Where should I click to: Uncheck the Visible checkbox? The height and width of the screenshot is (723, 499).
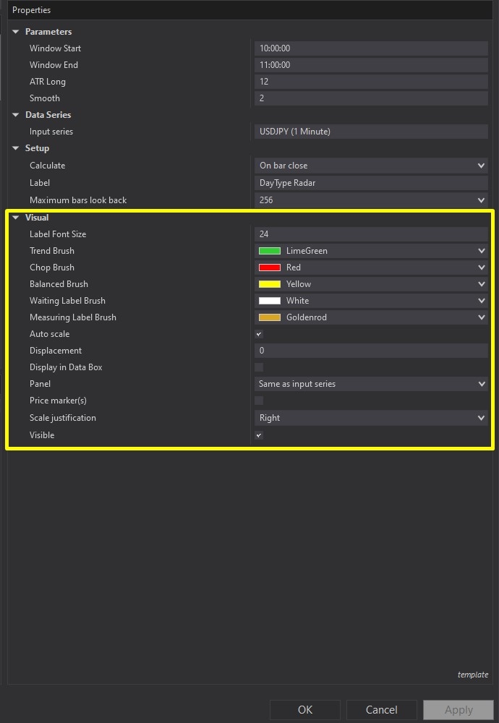tap(259, 435)
